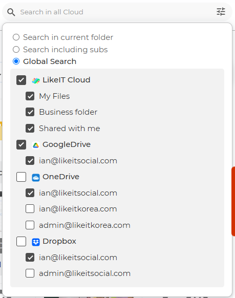Click the Dropbox logo icon

coord(36,242)
